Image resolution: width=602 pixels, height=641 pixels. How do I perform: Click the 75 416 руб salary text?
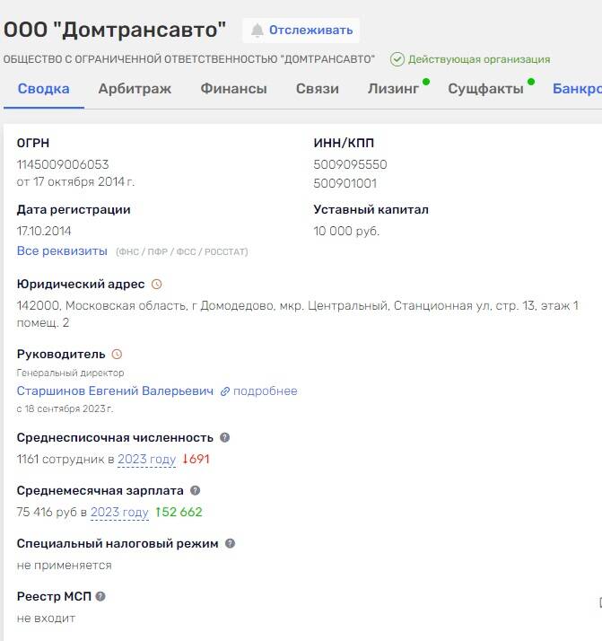click(x=47, y=512)
